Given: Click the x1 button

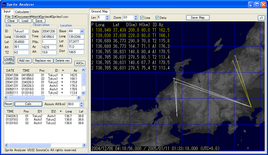Looking at the screenshot, I should (x=261, y=18).
